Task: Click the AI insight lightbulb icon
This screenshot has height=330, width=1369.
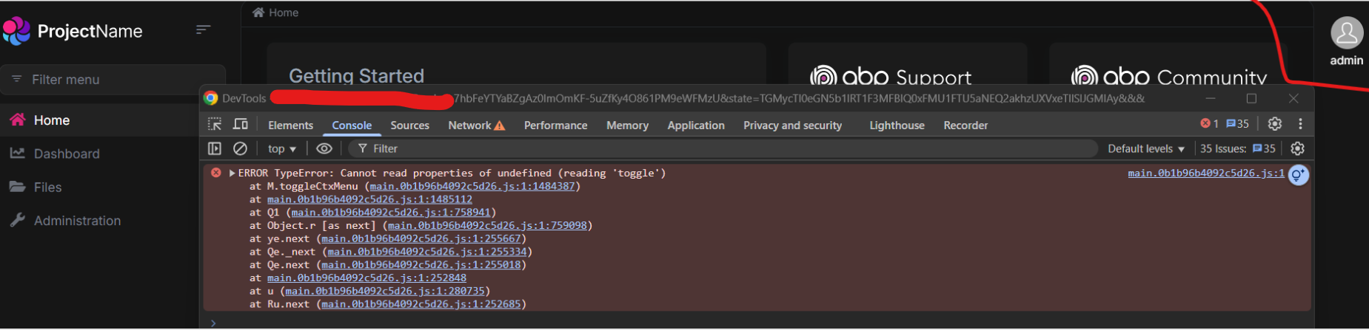Action: (x=1299, y=175)
